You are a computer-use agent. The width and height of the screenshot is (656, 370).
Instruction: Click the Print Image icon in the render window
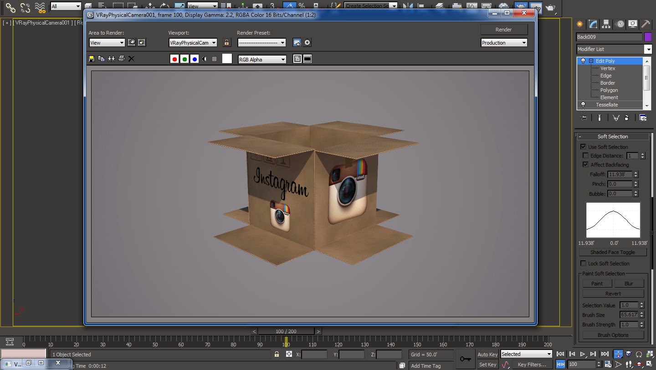pyautogui.click(x=121, y=59)
